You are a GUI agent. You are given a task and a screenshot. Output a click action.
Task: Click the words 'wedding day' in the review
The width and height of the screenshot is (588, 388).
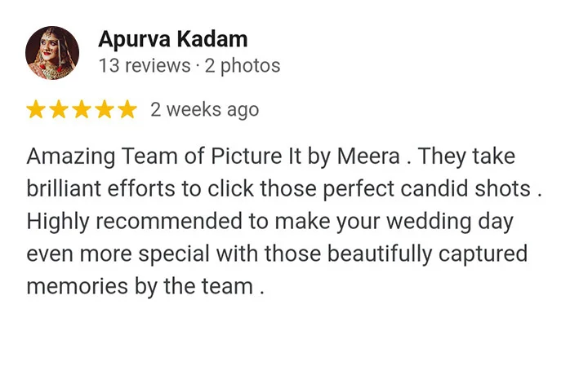450,222
